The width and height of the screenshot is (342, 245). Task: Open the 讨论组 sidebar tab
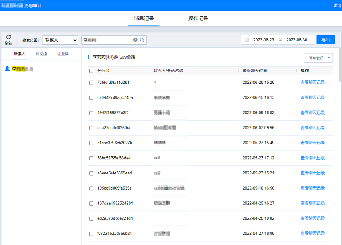coord(41,54)
